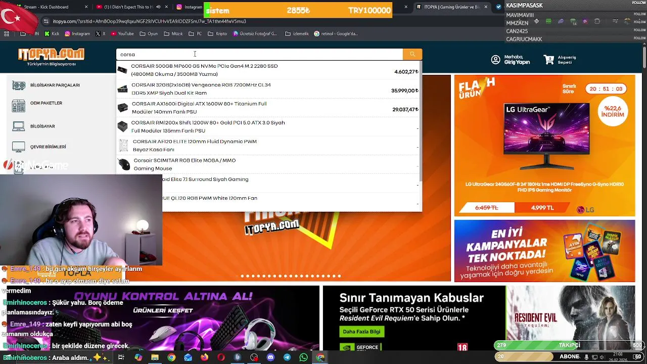Viewport: 647px width, 364px height.
Task: Click the orange search magnifier button
Action: 412,54
